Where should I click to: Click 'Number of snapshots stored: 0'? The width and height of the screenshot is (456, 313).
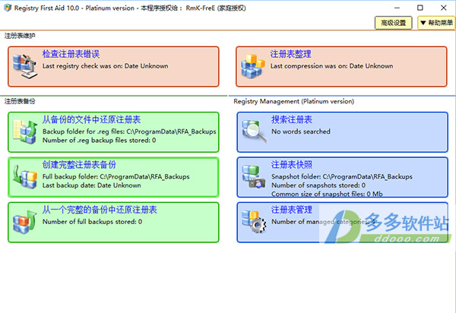coord(318,185)
